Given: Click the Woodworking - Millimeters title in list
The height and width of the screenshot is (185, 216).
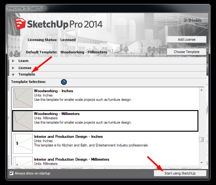Looking at the screenshot, I should 57,114.
